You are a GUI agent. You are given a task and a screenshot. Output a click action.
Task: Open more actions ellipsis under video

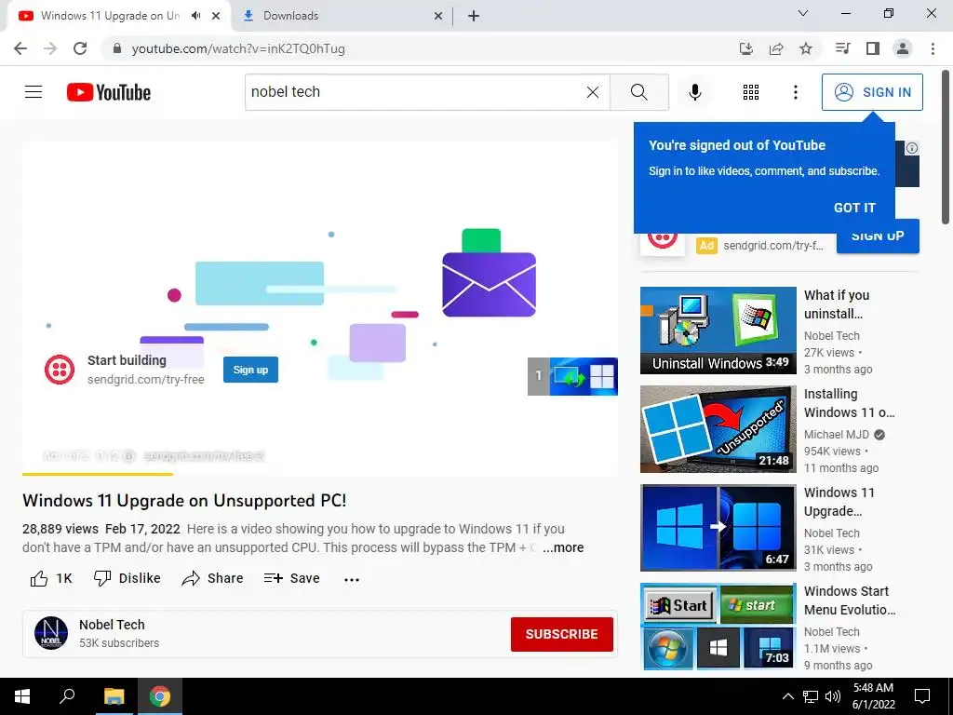[352, 579]
